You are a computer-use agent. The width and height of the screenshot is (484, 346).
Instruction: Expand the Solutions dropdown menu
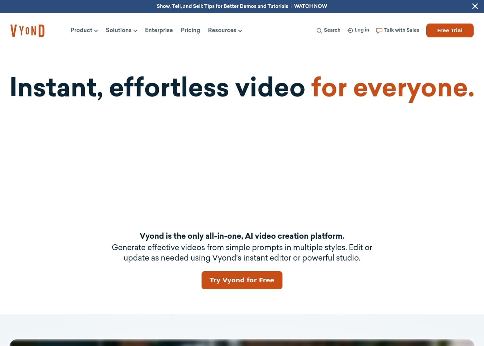[x=121, y=30]
